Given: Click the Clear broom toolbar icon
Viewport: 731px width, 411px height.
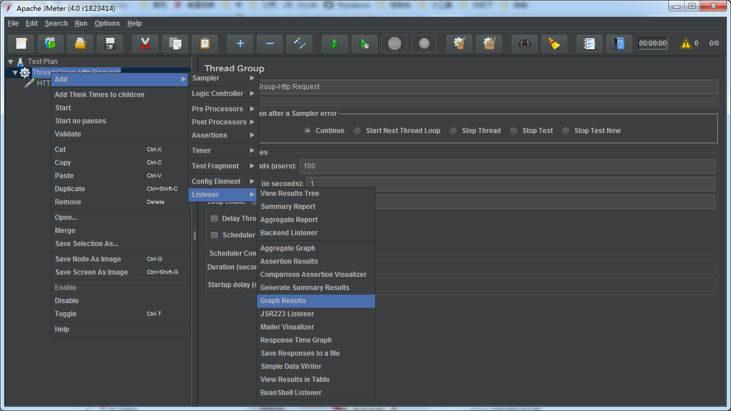Looking at the screenshot, I should tap(460, 43).
